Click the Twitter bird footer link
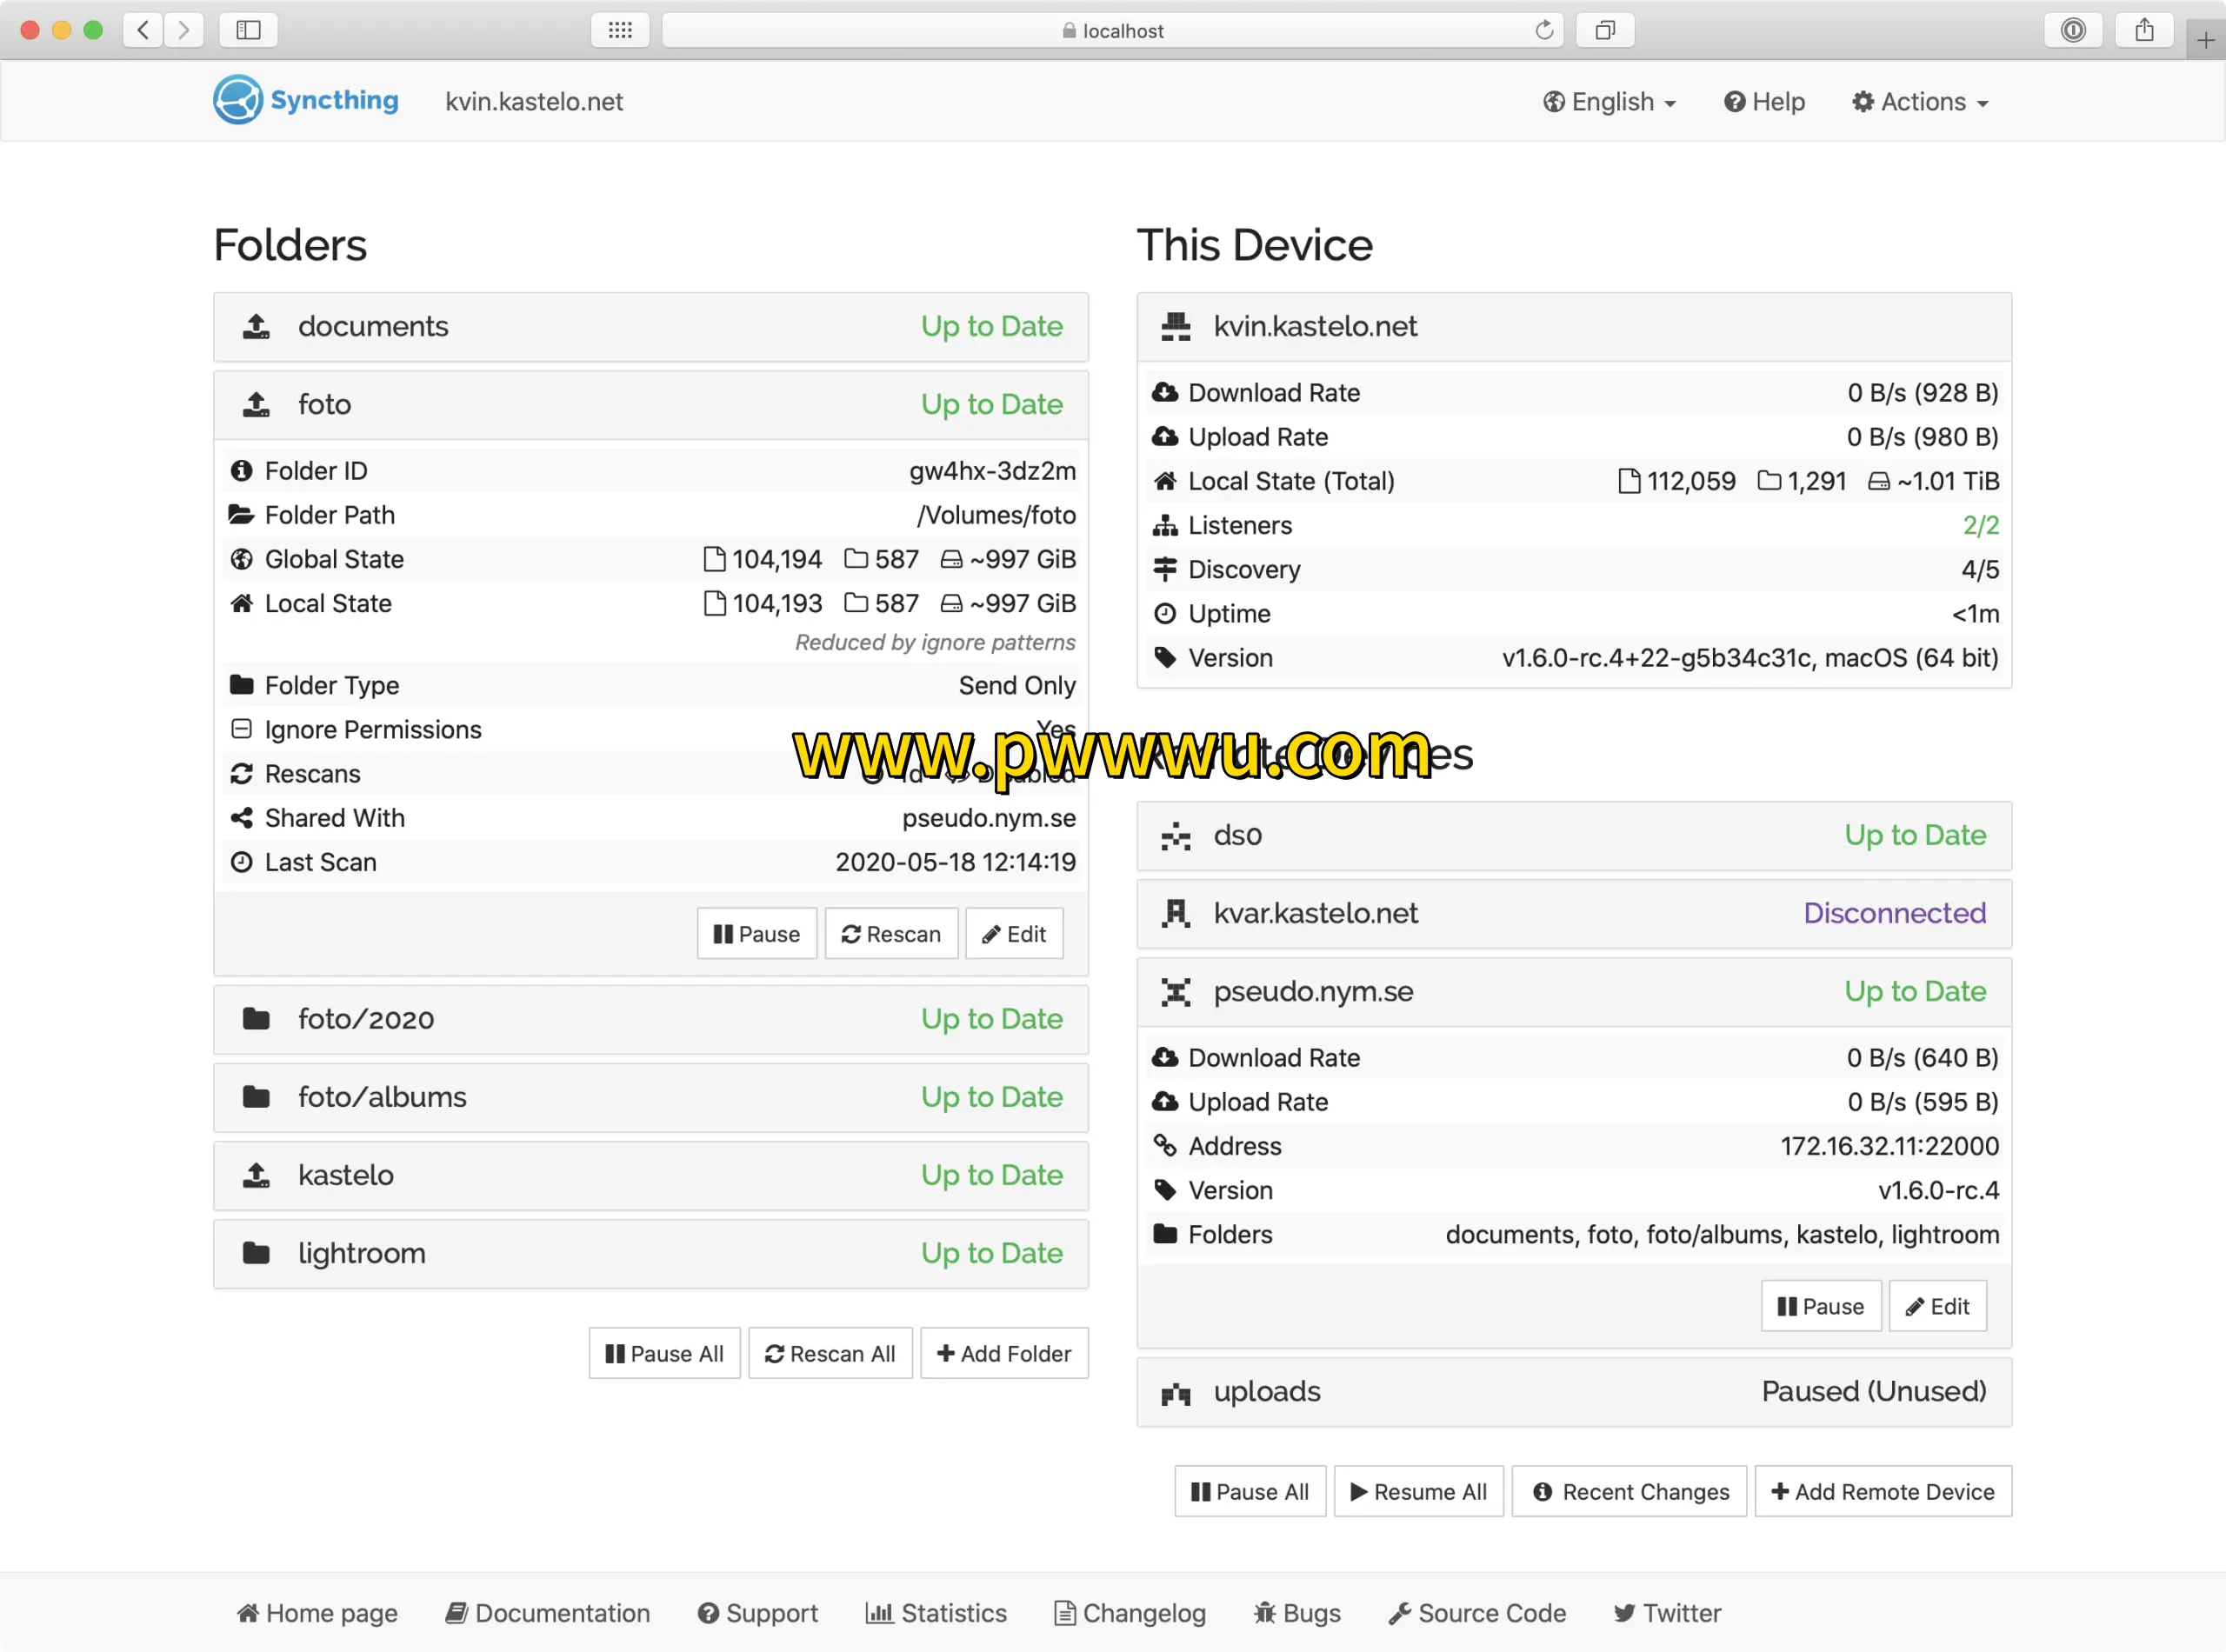The image size is (2226, 1652). tap(1666, 1613)
